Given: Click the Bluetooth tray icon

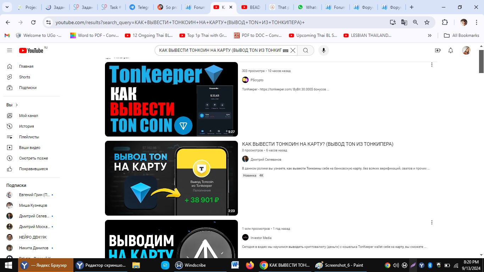Looking at the screenshot, I should pos(430,265).
